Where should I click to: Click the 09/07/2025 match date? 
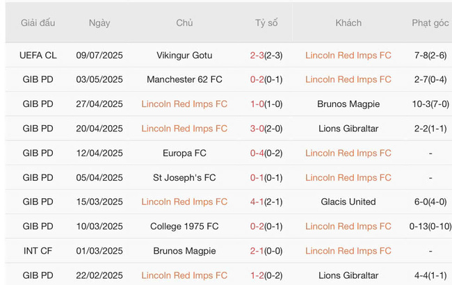[99, 55]
